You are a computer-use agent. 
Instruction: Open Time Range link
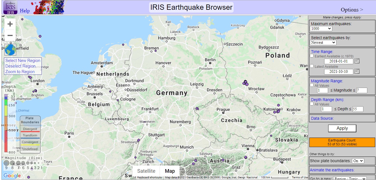click(322, 52)
